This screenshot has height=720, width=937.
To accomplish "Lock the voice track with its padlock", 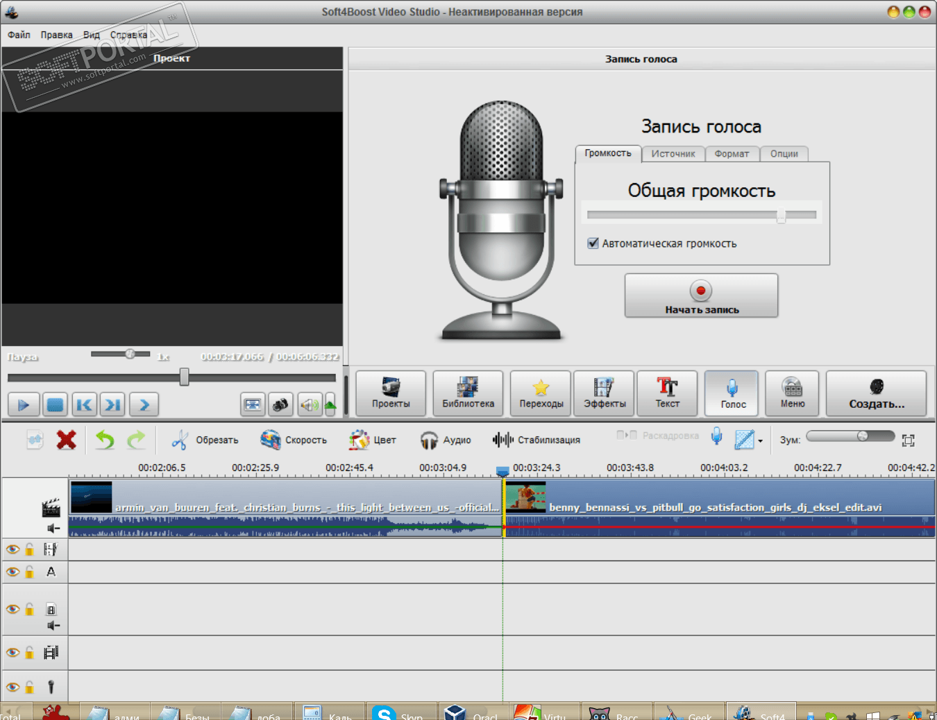I will (x=30, y=687).
